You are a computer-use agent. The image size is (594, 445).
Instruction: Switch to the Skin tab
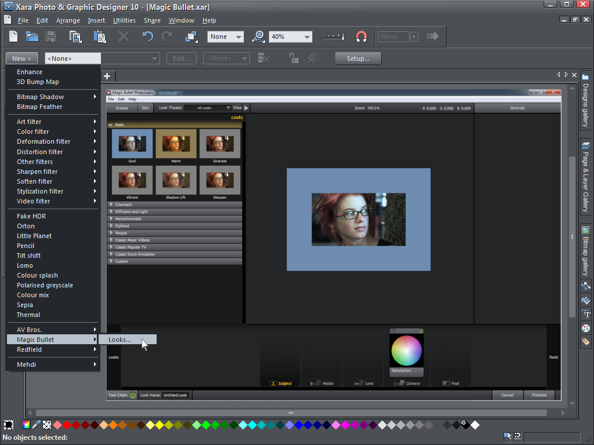pos(145,108)
